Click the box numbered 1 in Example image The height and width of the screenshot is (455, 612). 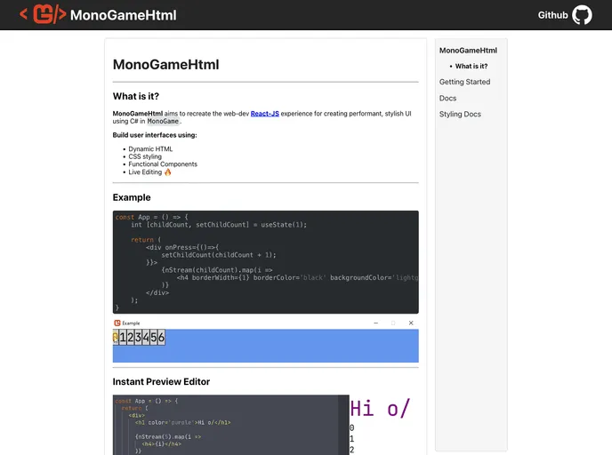(x=123, y=338)
